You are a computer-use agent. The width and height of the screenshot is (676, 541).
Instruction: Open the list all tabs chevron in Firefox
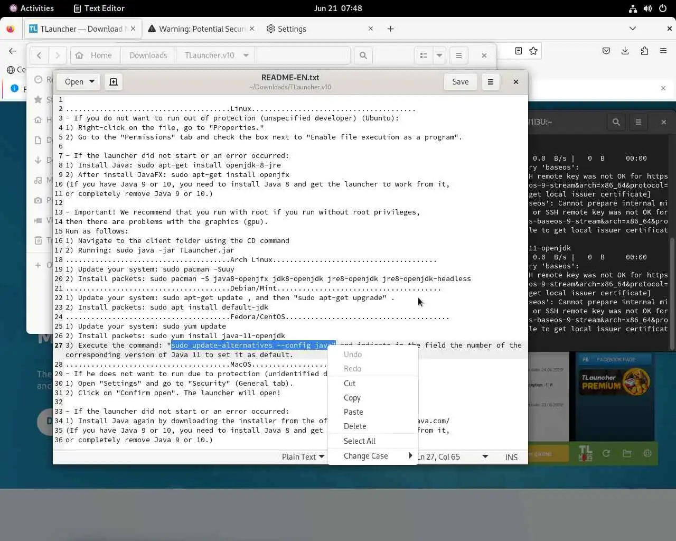pyautogui.click(x=632, y=29)
